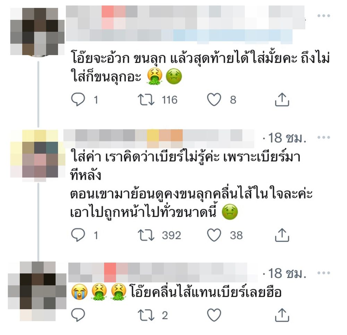Screen dimensions: 347x335
Task: Retweet the tweet showing 392 retweets
Action: pos(146,235)
